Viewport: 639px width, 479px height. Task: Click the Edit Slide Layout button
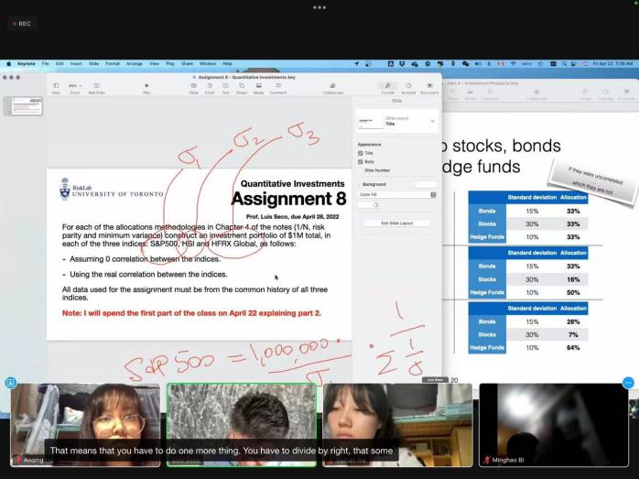[396, 223]
